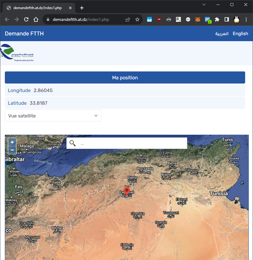Go to the browser home page
The image size is (253, 260).
click(x=36, y=19)
